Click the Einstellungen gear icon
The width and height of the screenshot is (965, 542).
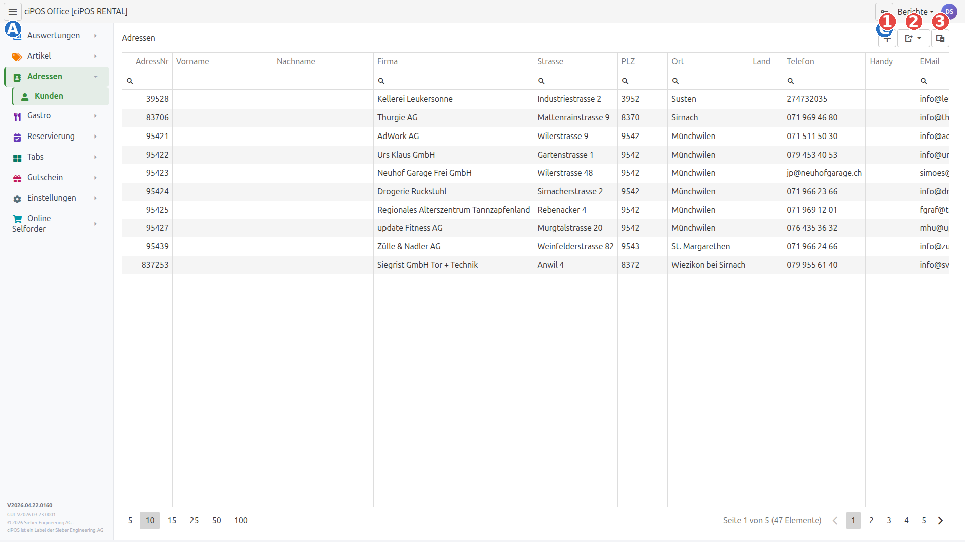[17, 199]
